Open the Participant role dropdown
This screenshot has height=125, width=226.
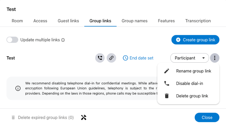[189, 58]
